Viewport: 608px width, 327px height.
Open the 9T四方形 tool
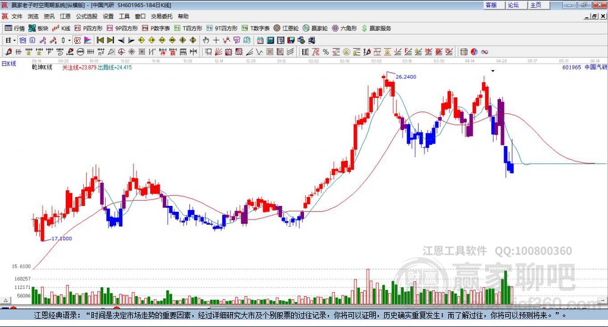(x=222, y=28)
